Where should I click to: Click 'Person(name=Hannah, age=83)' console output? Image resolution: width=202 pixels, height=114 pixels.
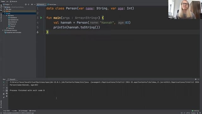pyautogui.click(x=24, y=85)
